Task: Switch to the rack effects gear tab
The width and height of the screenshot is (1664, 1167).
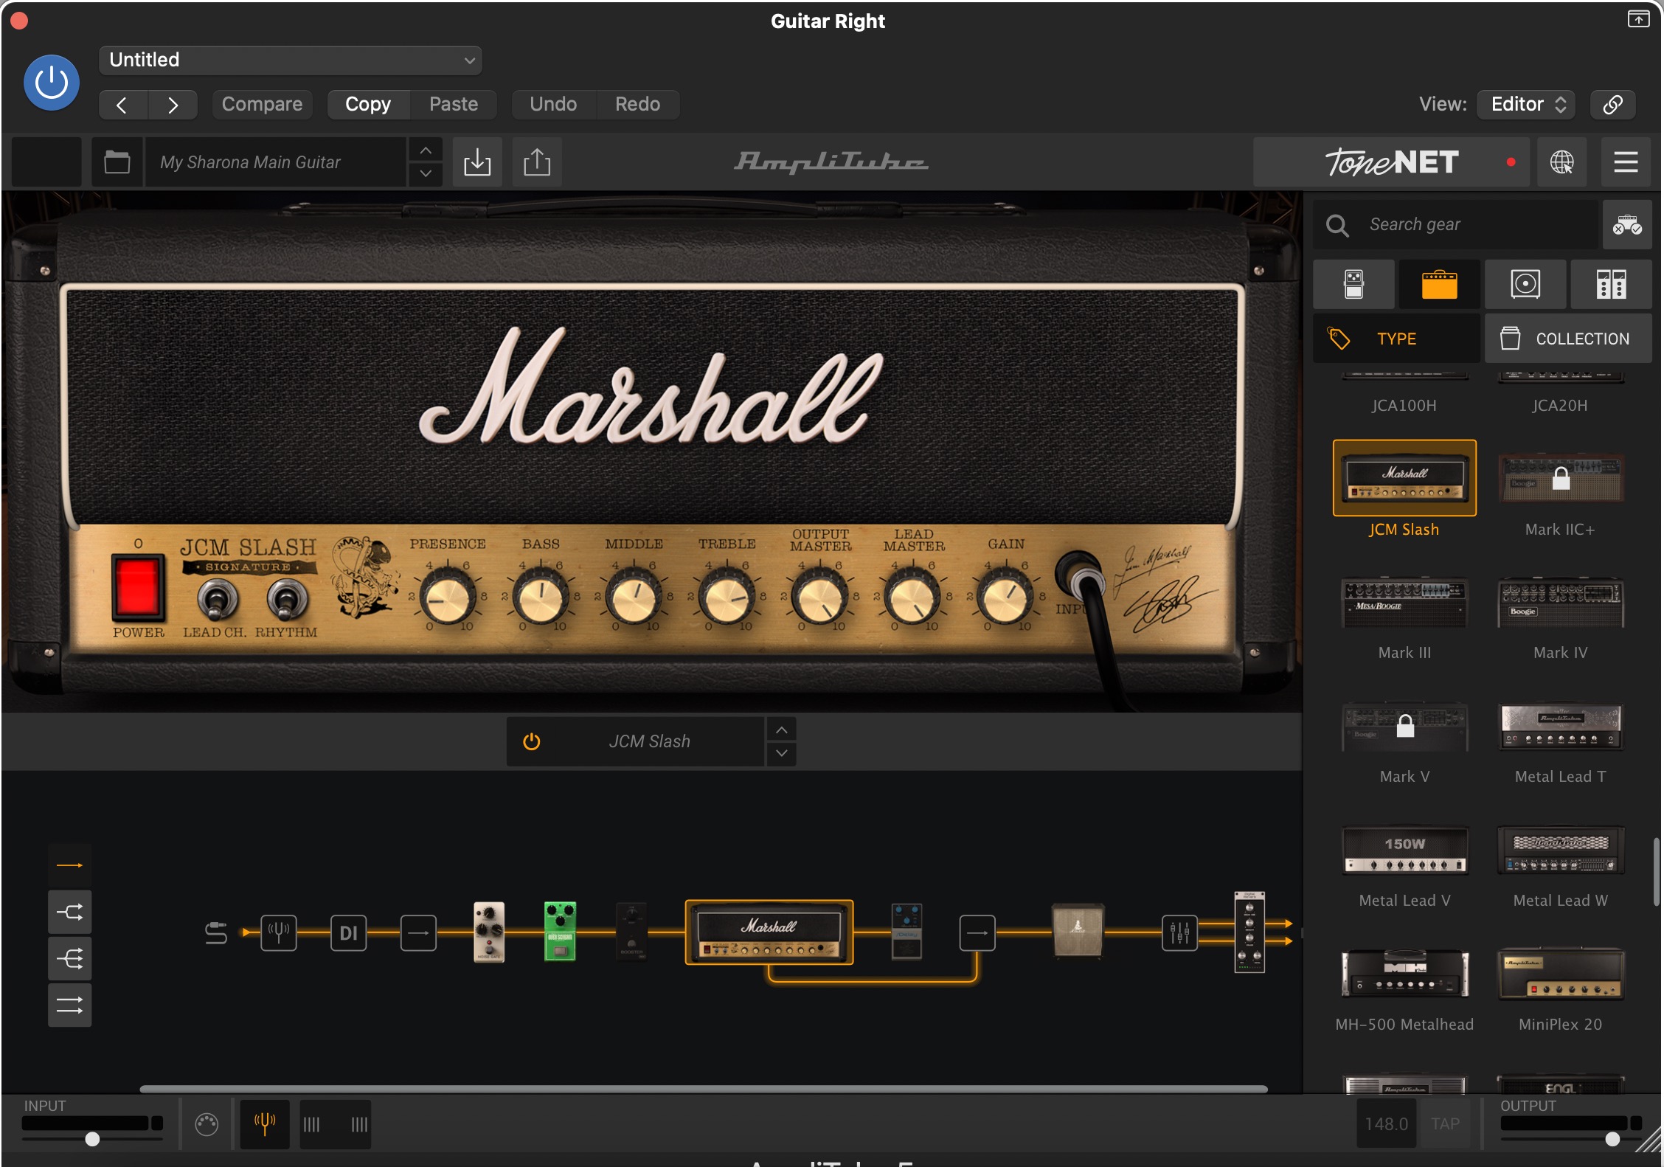Action: tap(1611, 284)
